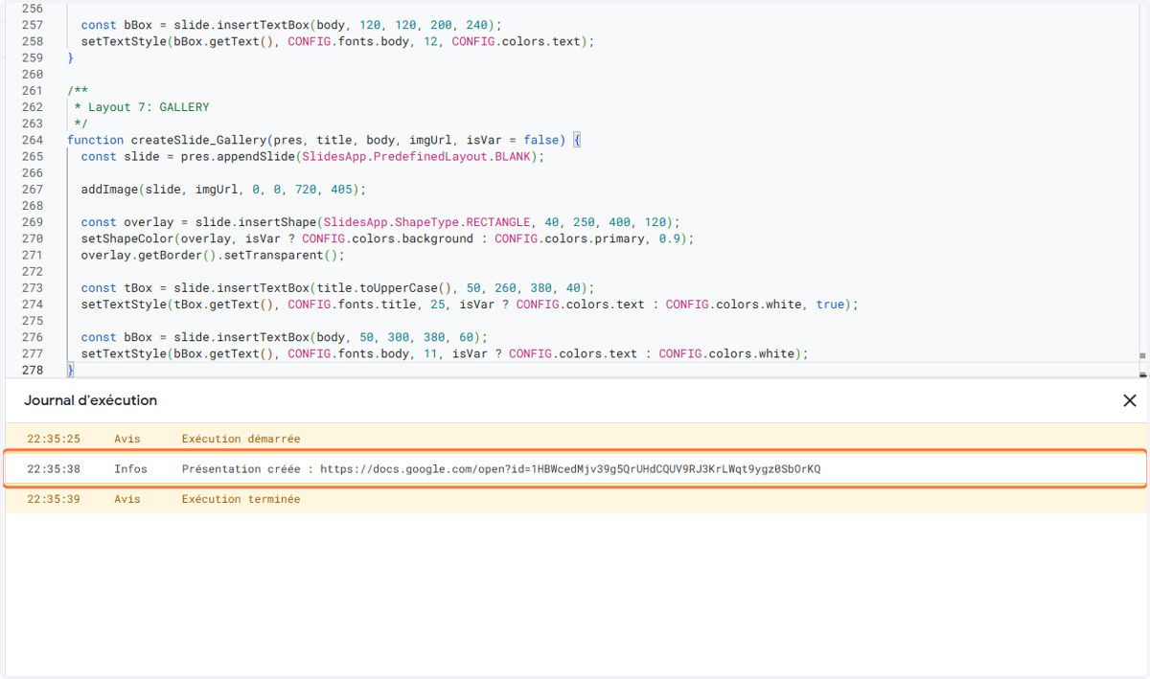This screenshot has height=679, width=1150.
Task: Click the 'Présentation créée' log message text
Action: pos(501,469)
